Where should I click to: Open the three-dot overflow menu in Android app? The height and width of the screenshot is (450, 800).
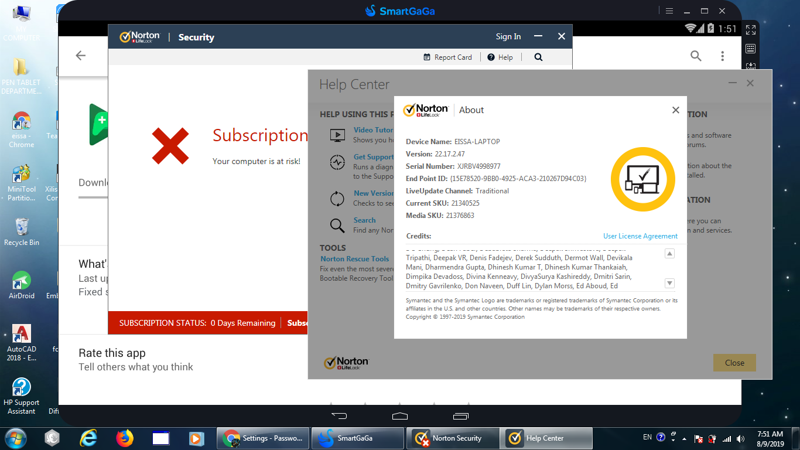coord(723,56)
